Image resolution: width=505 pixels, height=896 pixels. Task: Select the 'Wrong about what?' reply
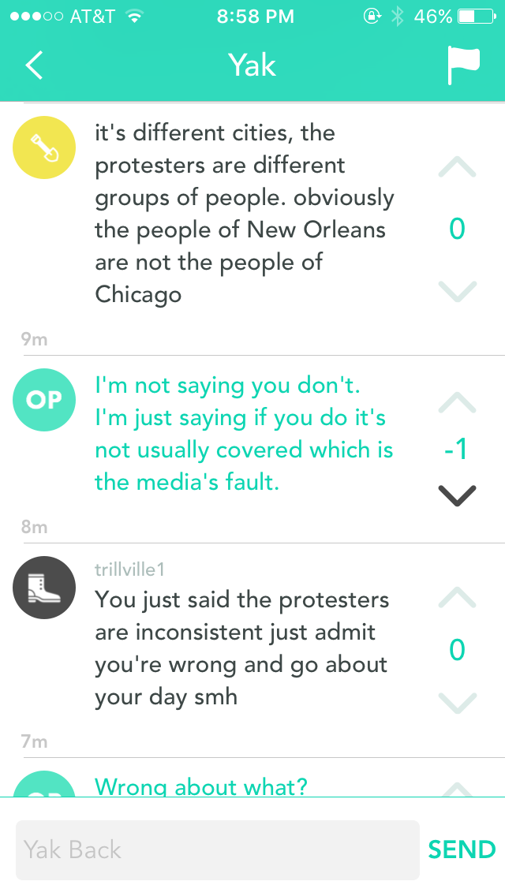200,786
